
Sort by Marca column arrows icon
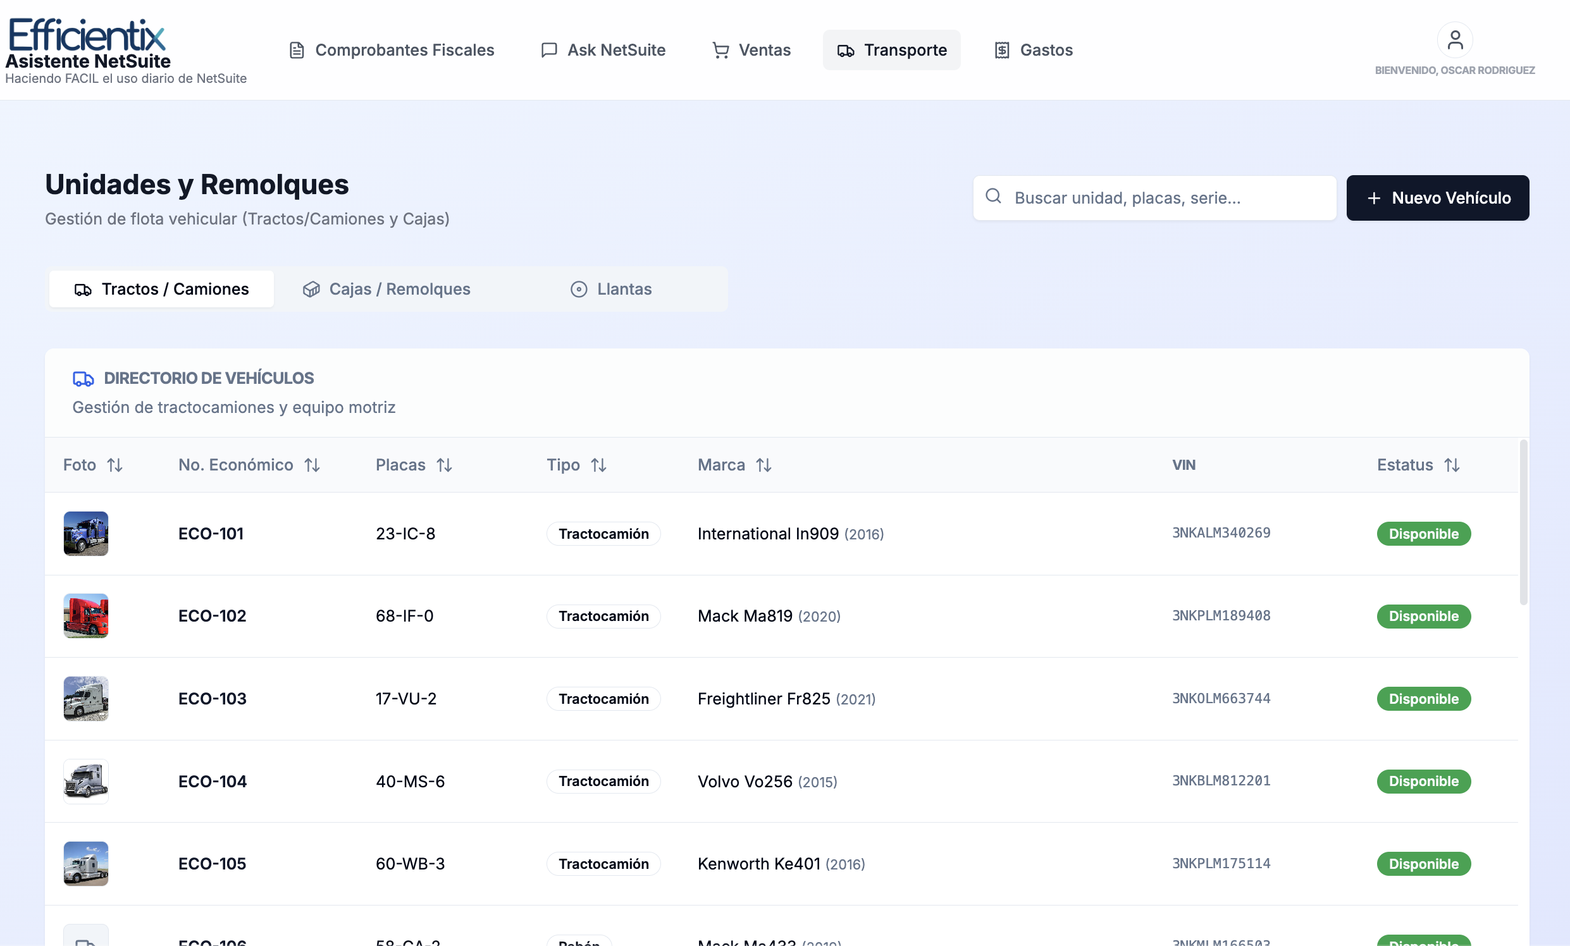pos(763,465)
